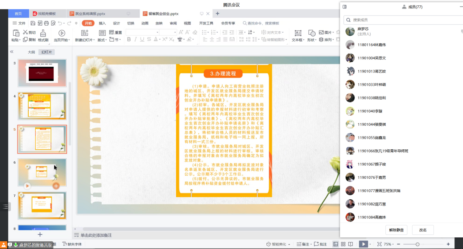Click the Rename (改名) button

423,230
